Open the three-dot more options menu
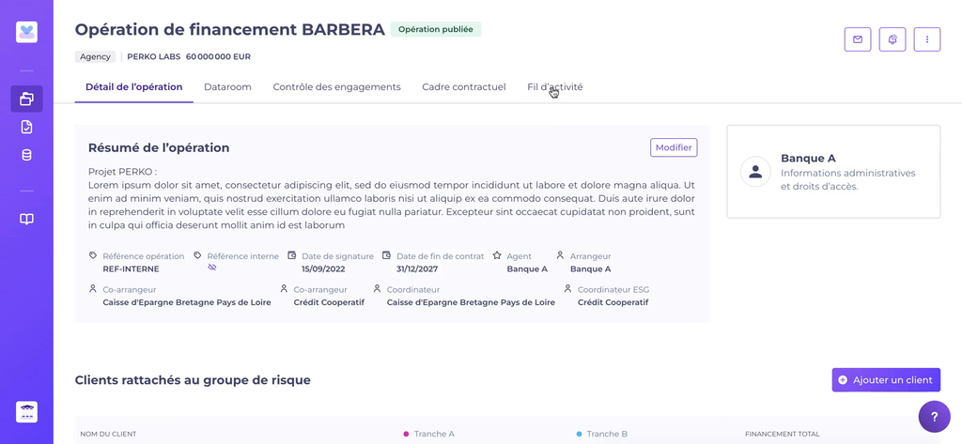This screenshot has width=962, height=444. [927, 39]
